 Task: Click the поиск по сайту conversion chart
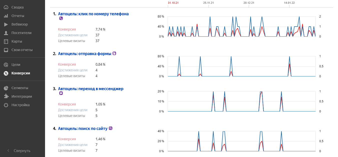tap(241, 141)
